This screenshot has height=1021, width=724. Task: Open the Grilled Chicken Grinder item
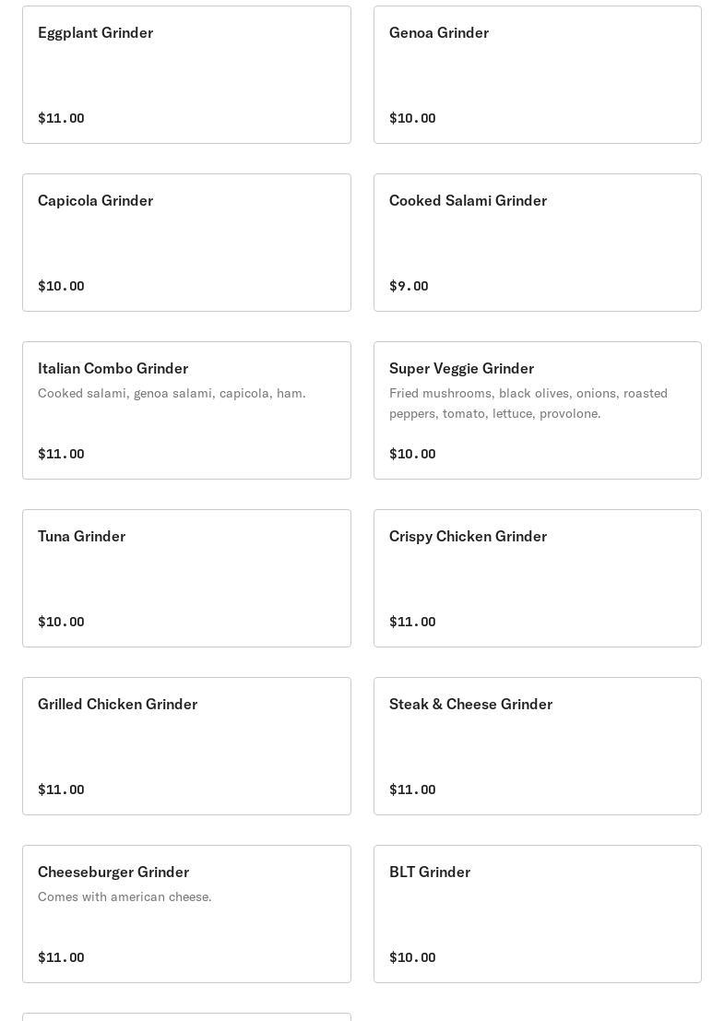click(x=186, y=746)
